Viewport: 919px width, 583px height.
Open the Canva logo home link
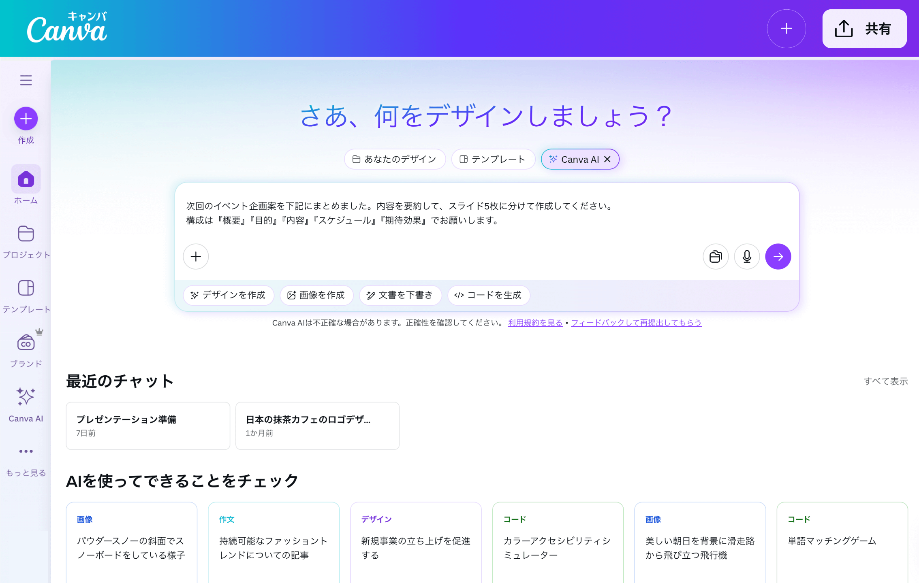[x=67, y=27]
